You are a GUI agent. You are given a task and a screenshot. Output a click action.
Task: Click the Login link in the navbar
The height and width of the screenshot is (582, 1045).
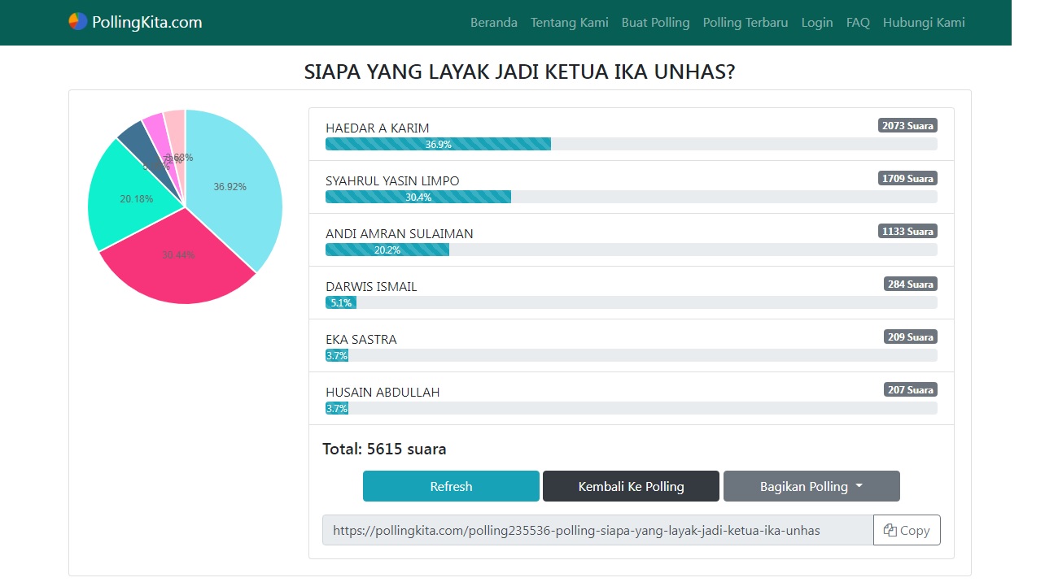point(816,23)
